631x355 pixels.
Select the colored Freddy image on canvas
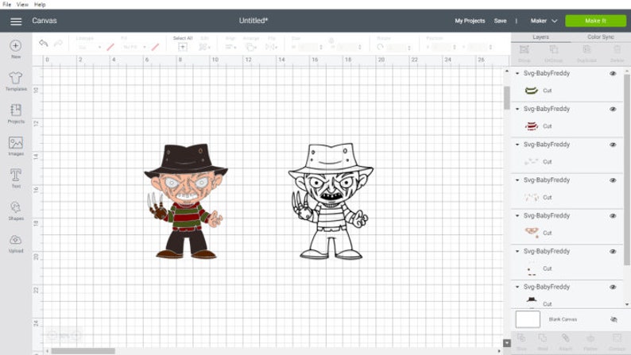click(x=186, y=201)
